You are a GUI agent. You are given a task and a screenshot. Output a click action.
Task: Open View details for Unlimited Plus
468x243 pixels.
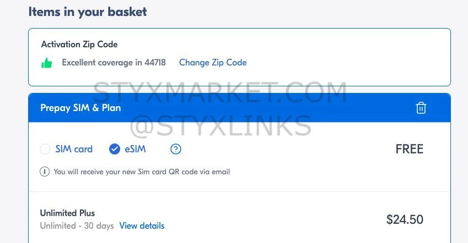pos(142,226)
